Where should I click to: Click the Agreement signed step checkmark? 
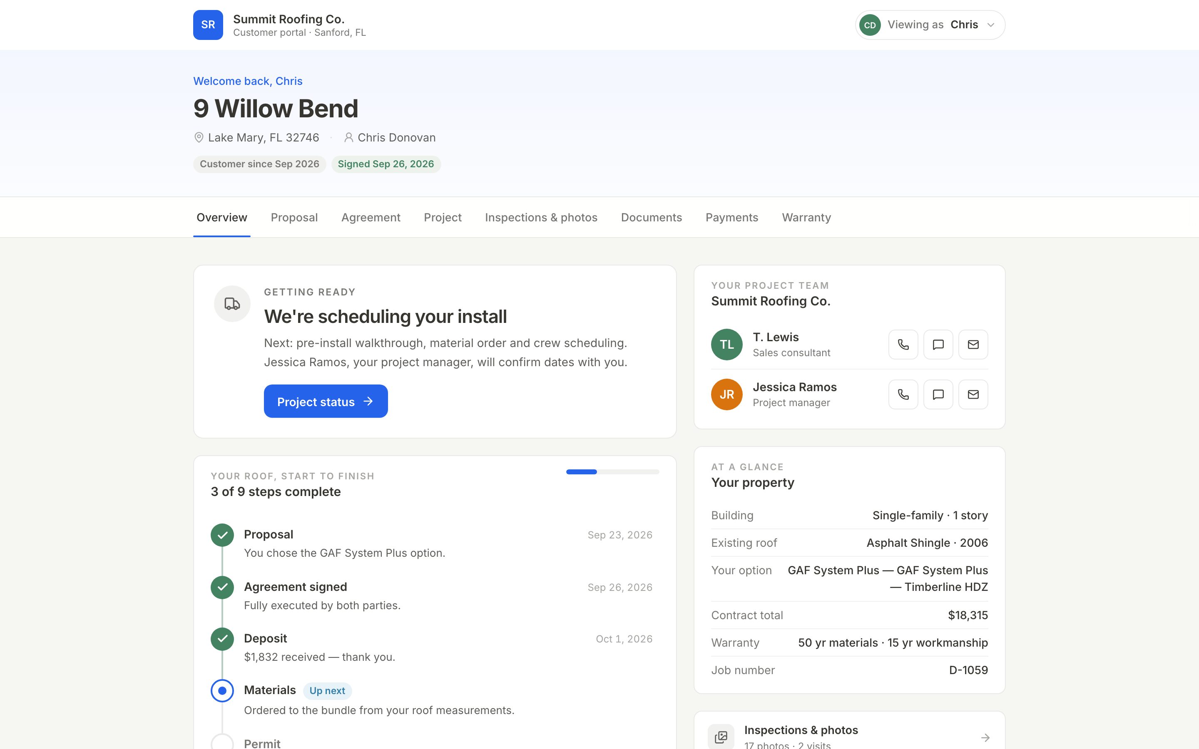point(222,588)
